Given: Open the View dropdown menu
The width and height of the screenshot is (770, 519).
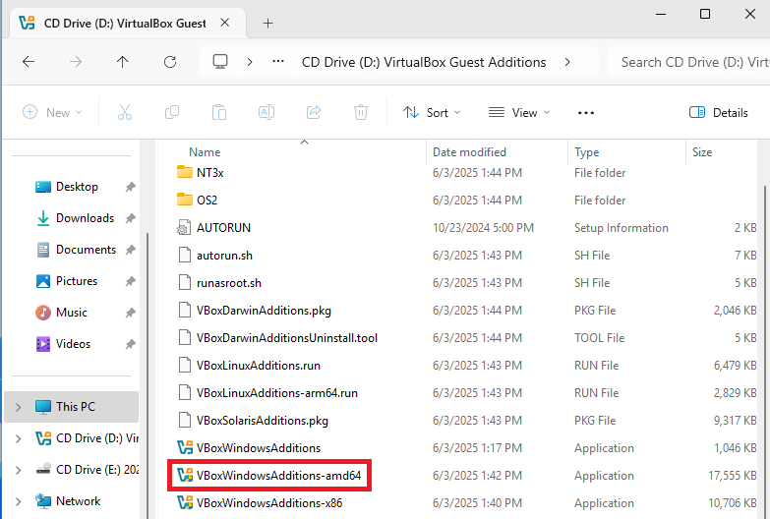Looking at the screenshot, I should [519, 112].
